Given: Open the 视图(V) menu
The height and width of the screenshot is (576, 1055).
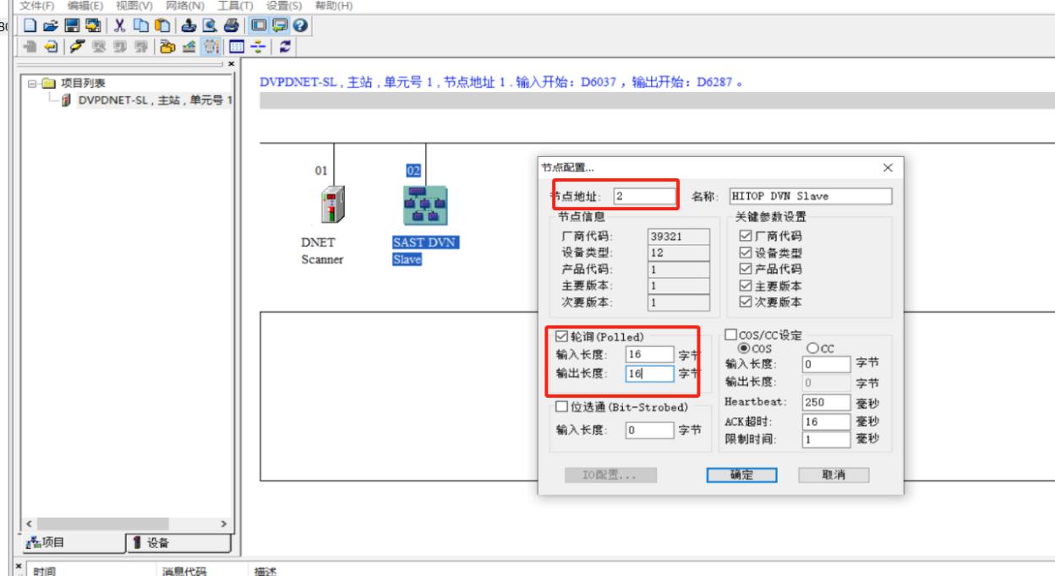Looking at the screenshot, I should [135, 6].
